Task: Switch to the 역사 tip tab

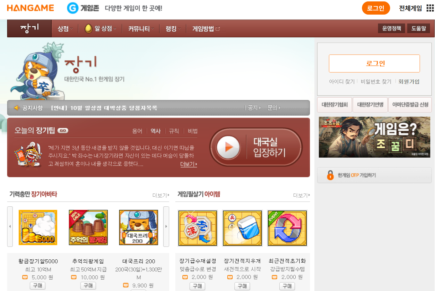Action: (155, 131)
